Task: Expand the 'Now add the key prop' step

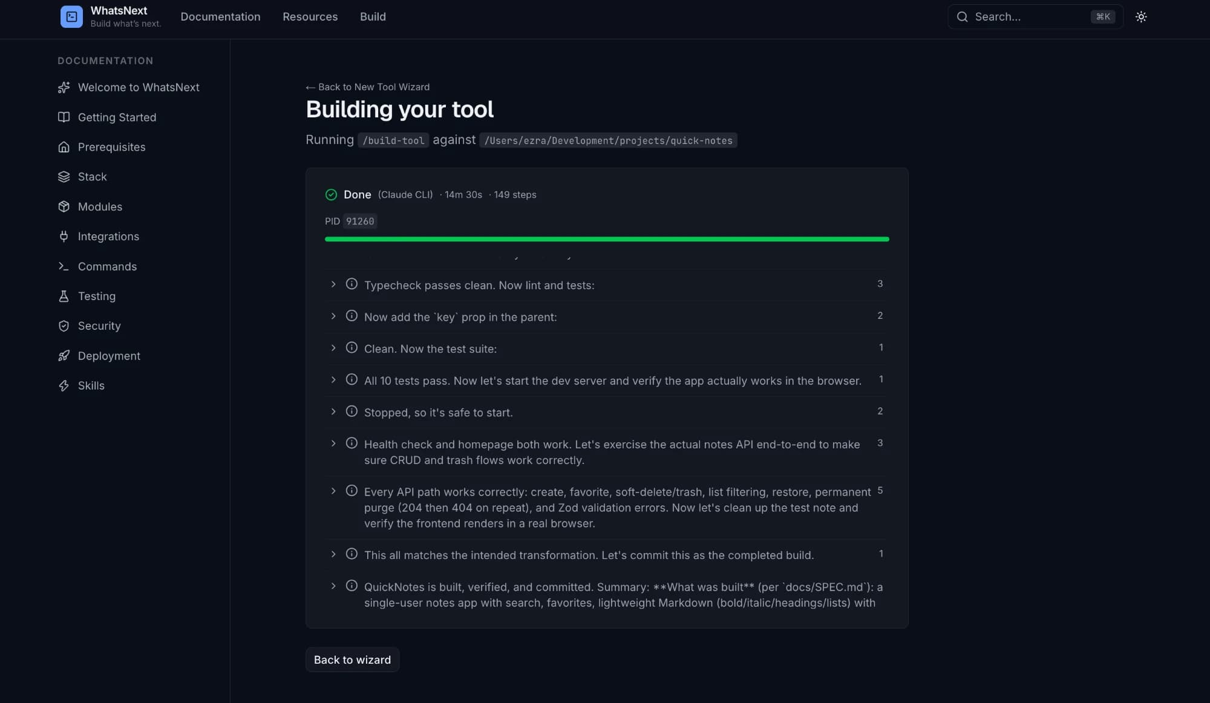Action: click(333, 316)
